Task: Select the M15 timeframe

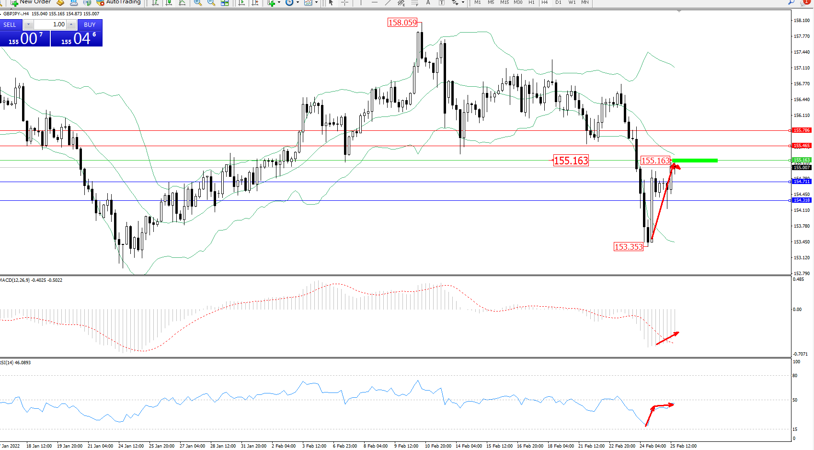Action: 504,2
